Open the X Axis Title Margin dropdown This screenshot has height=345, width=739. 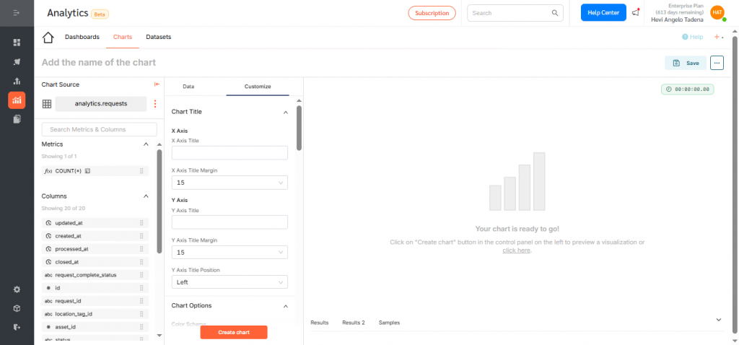pos(229,183)
